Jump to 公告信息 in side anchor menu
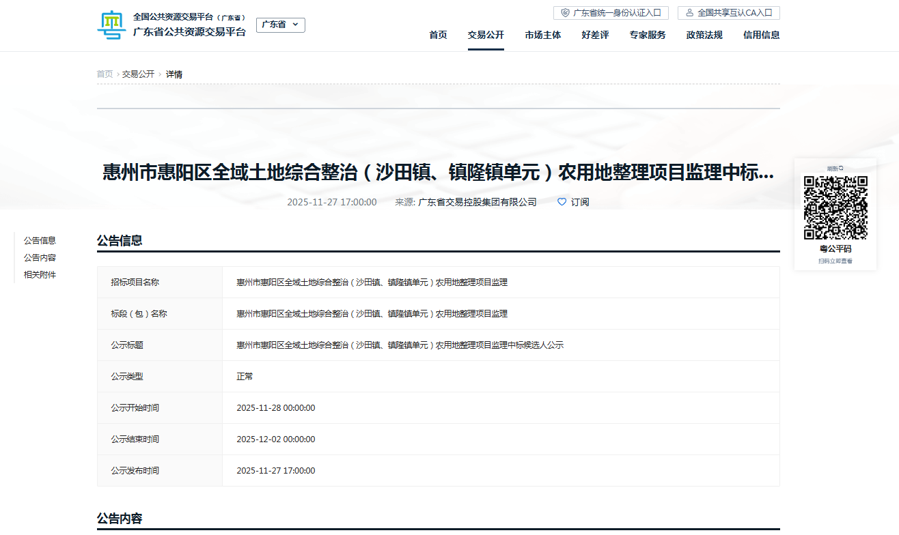The image size is (899, 535). (40, 241)
